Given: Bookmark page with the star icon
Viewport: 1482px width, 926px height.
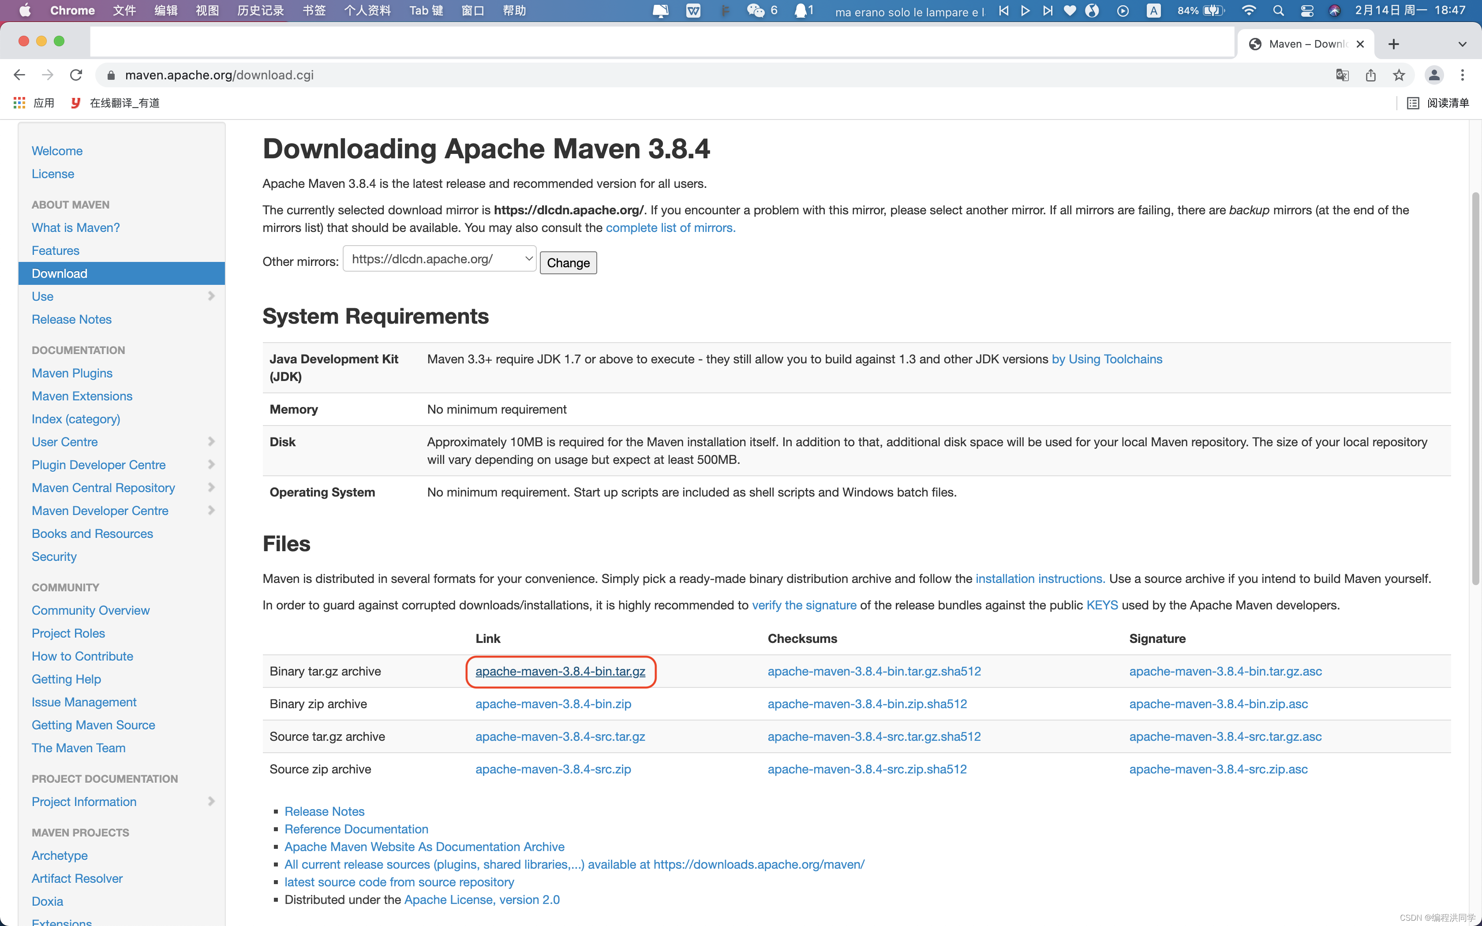Looking at the screenshot, I should [x=1399, y=75].
